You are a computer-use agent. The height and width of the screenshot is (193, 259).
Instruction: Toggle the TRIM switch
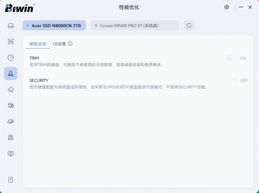(x=232, y=58)
